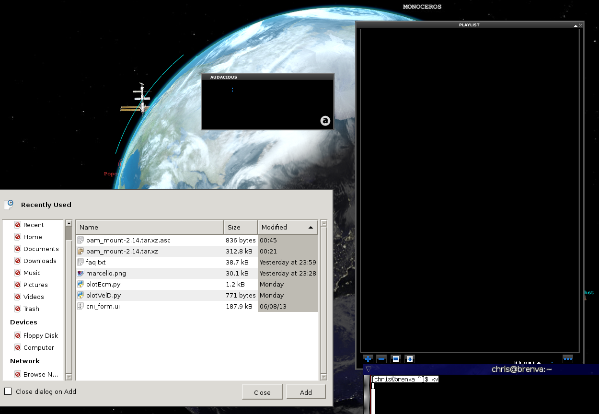Click the icon next to Downloads in sidebar
This screenshot has height=414, width=599.
tap(18, 261)
